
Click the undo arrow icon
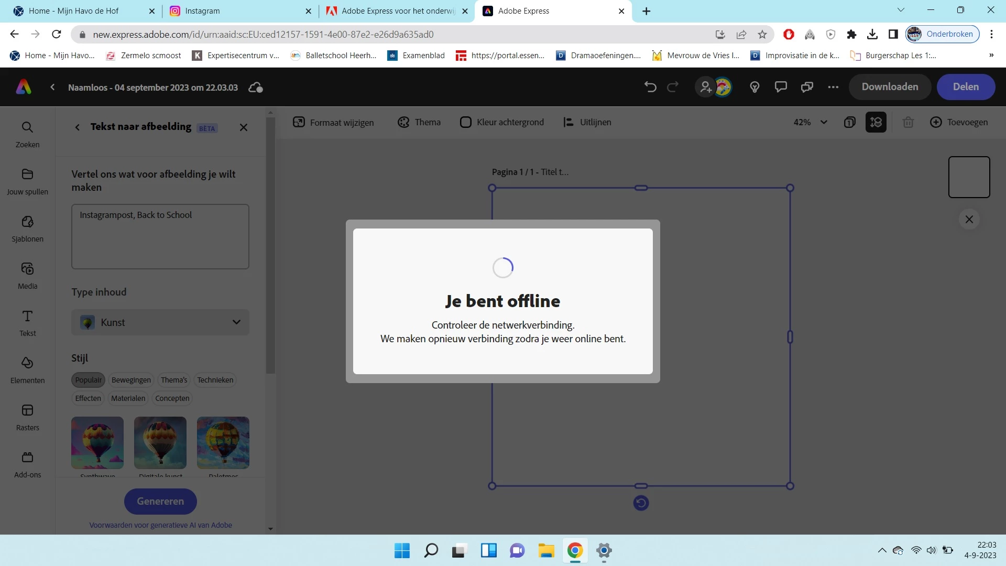click(x=650, y=87)
